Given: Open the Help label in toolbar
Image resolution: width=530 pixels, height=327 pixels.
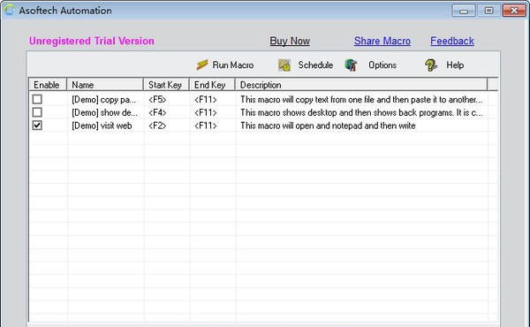Looking at the screenshot, I should click(x=455, y=65).
